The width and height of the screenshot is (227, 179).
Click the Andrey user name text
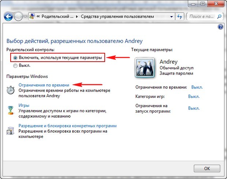tap(168, 62)
